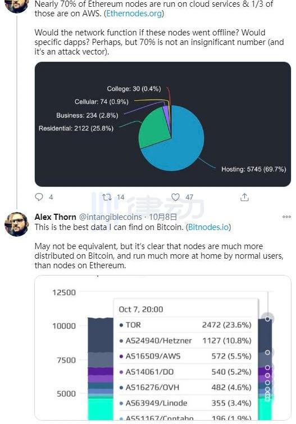Open the Ethernodes.org link
This screenshot has width=296, height=424.
click(134, 13)
